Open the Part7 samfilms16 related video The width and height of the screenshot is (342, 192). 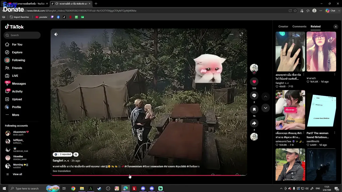tap(321, 110)
